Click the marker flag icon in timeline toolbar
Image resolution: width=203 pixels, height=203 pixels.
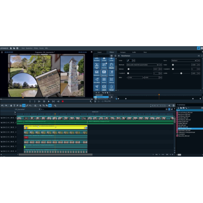tap(17, 106)
